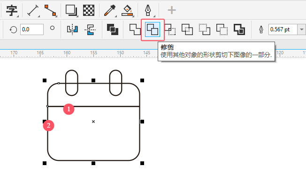
Task: Click the center X marker of selection
Action: click(93, 122)
